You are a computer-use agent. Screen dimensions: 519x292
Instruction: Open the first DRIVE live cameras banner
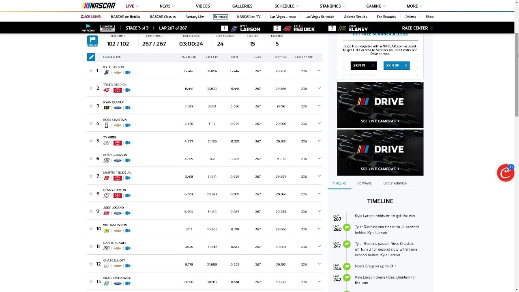380,105
